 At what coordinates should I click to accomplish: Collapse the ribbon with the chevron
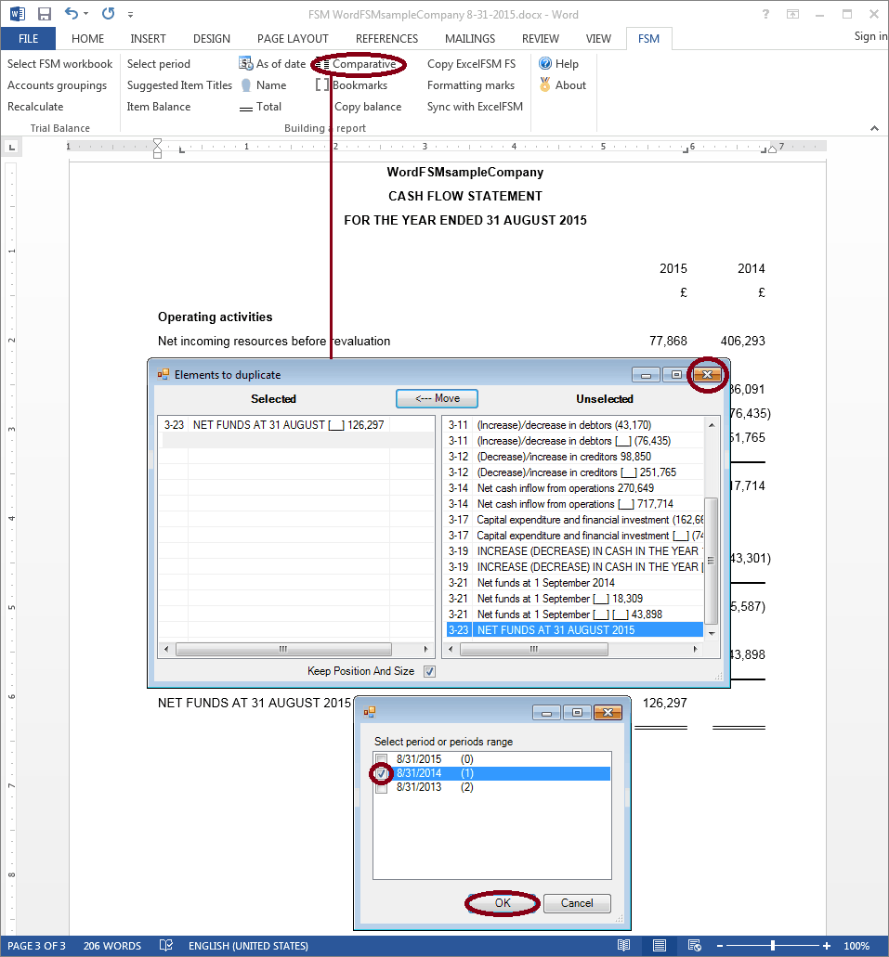tap(874, 128)
